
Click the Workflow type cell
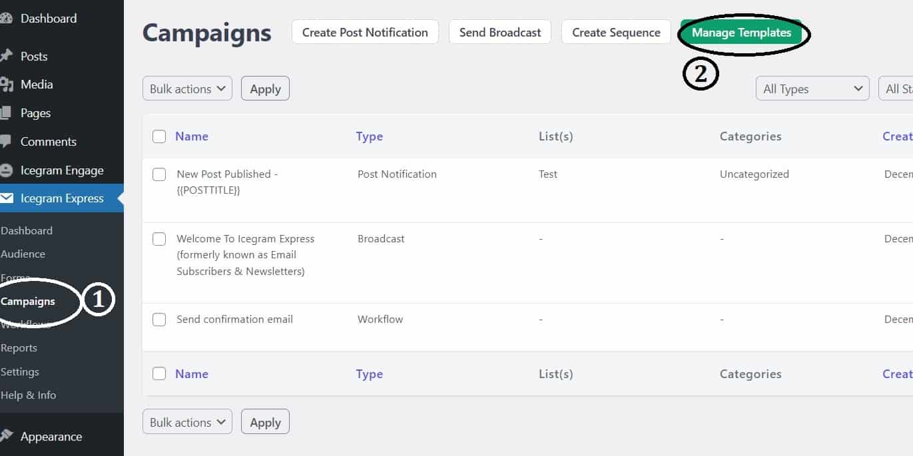point(380,320)
